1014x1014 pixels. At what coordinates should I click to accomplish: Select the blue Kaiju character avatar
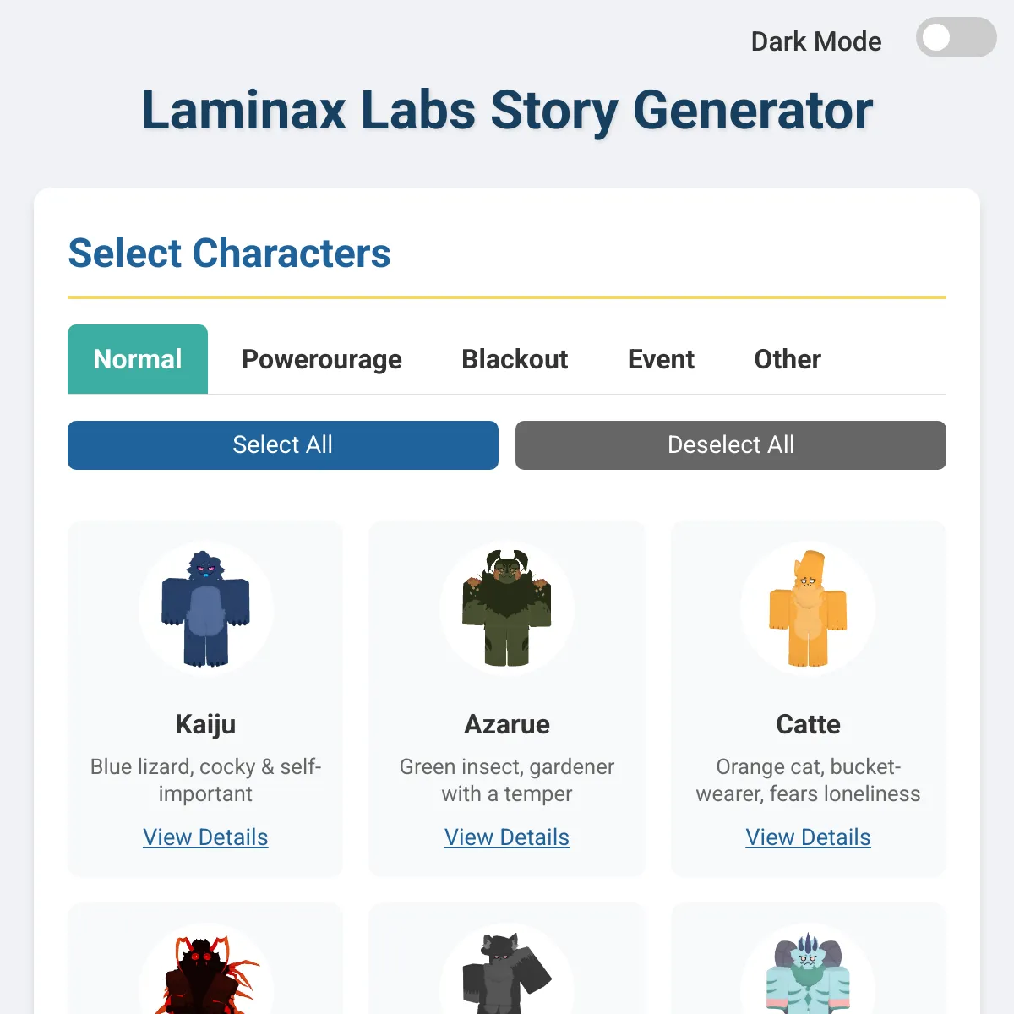pos(206,608)
